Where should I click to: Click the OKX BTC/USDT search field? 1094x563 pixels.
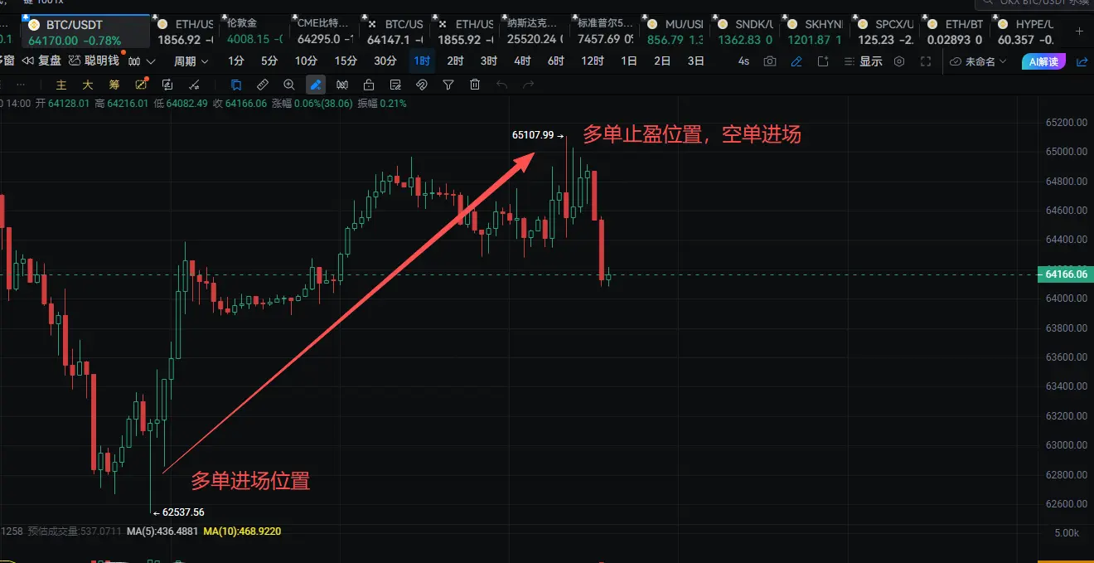tap(1034, 3)
